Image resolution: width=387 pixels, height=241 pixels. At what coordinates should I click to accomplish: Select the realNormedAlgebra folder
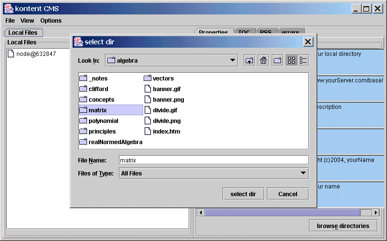pyautogui.click(x=111, y=142)
